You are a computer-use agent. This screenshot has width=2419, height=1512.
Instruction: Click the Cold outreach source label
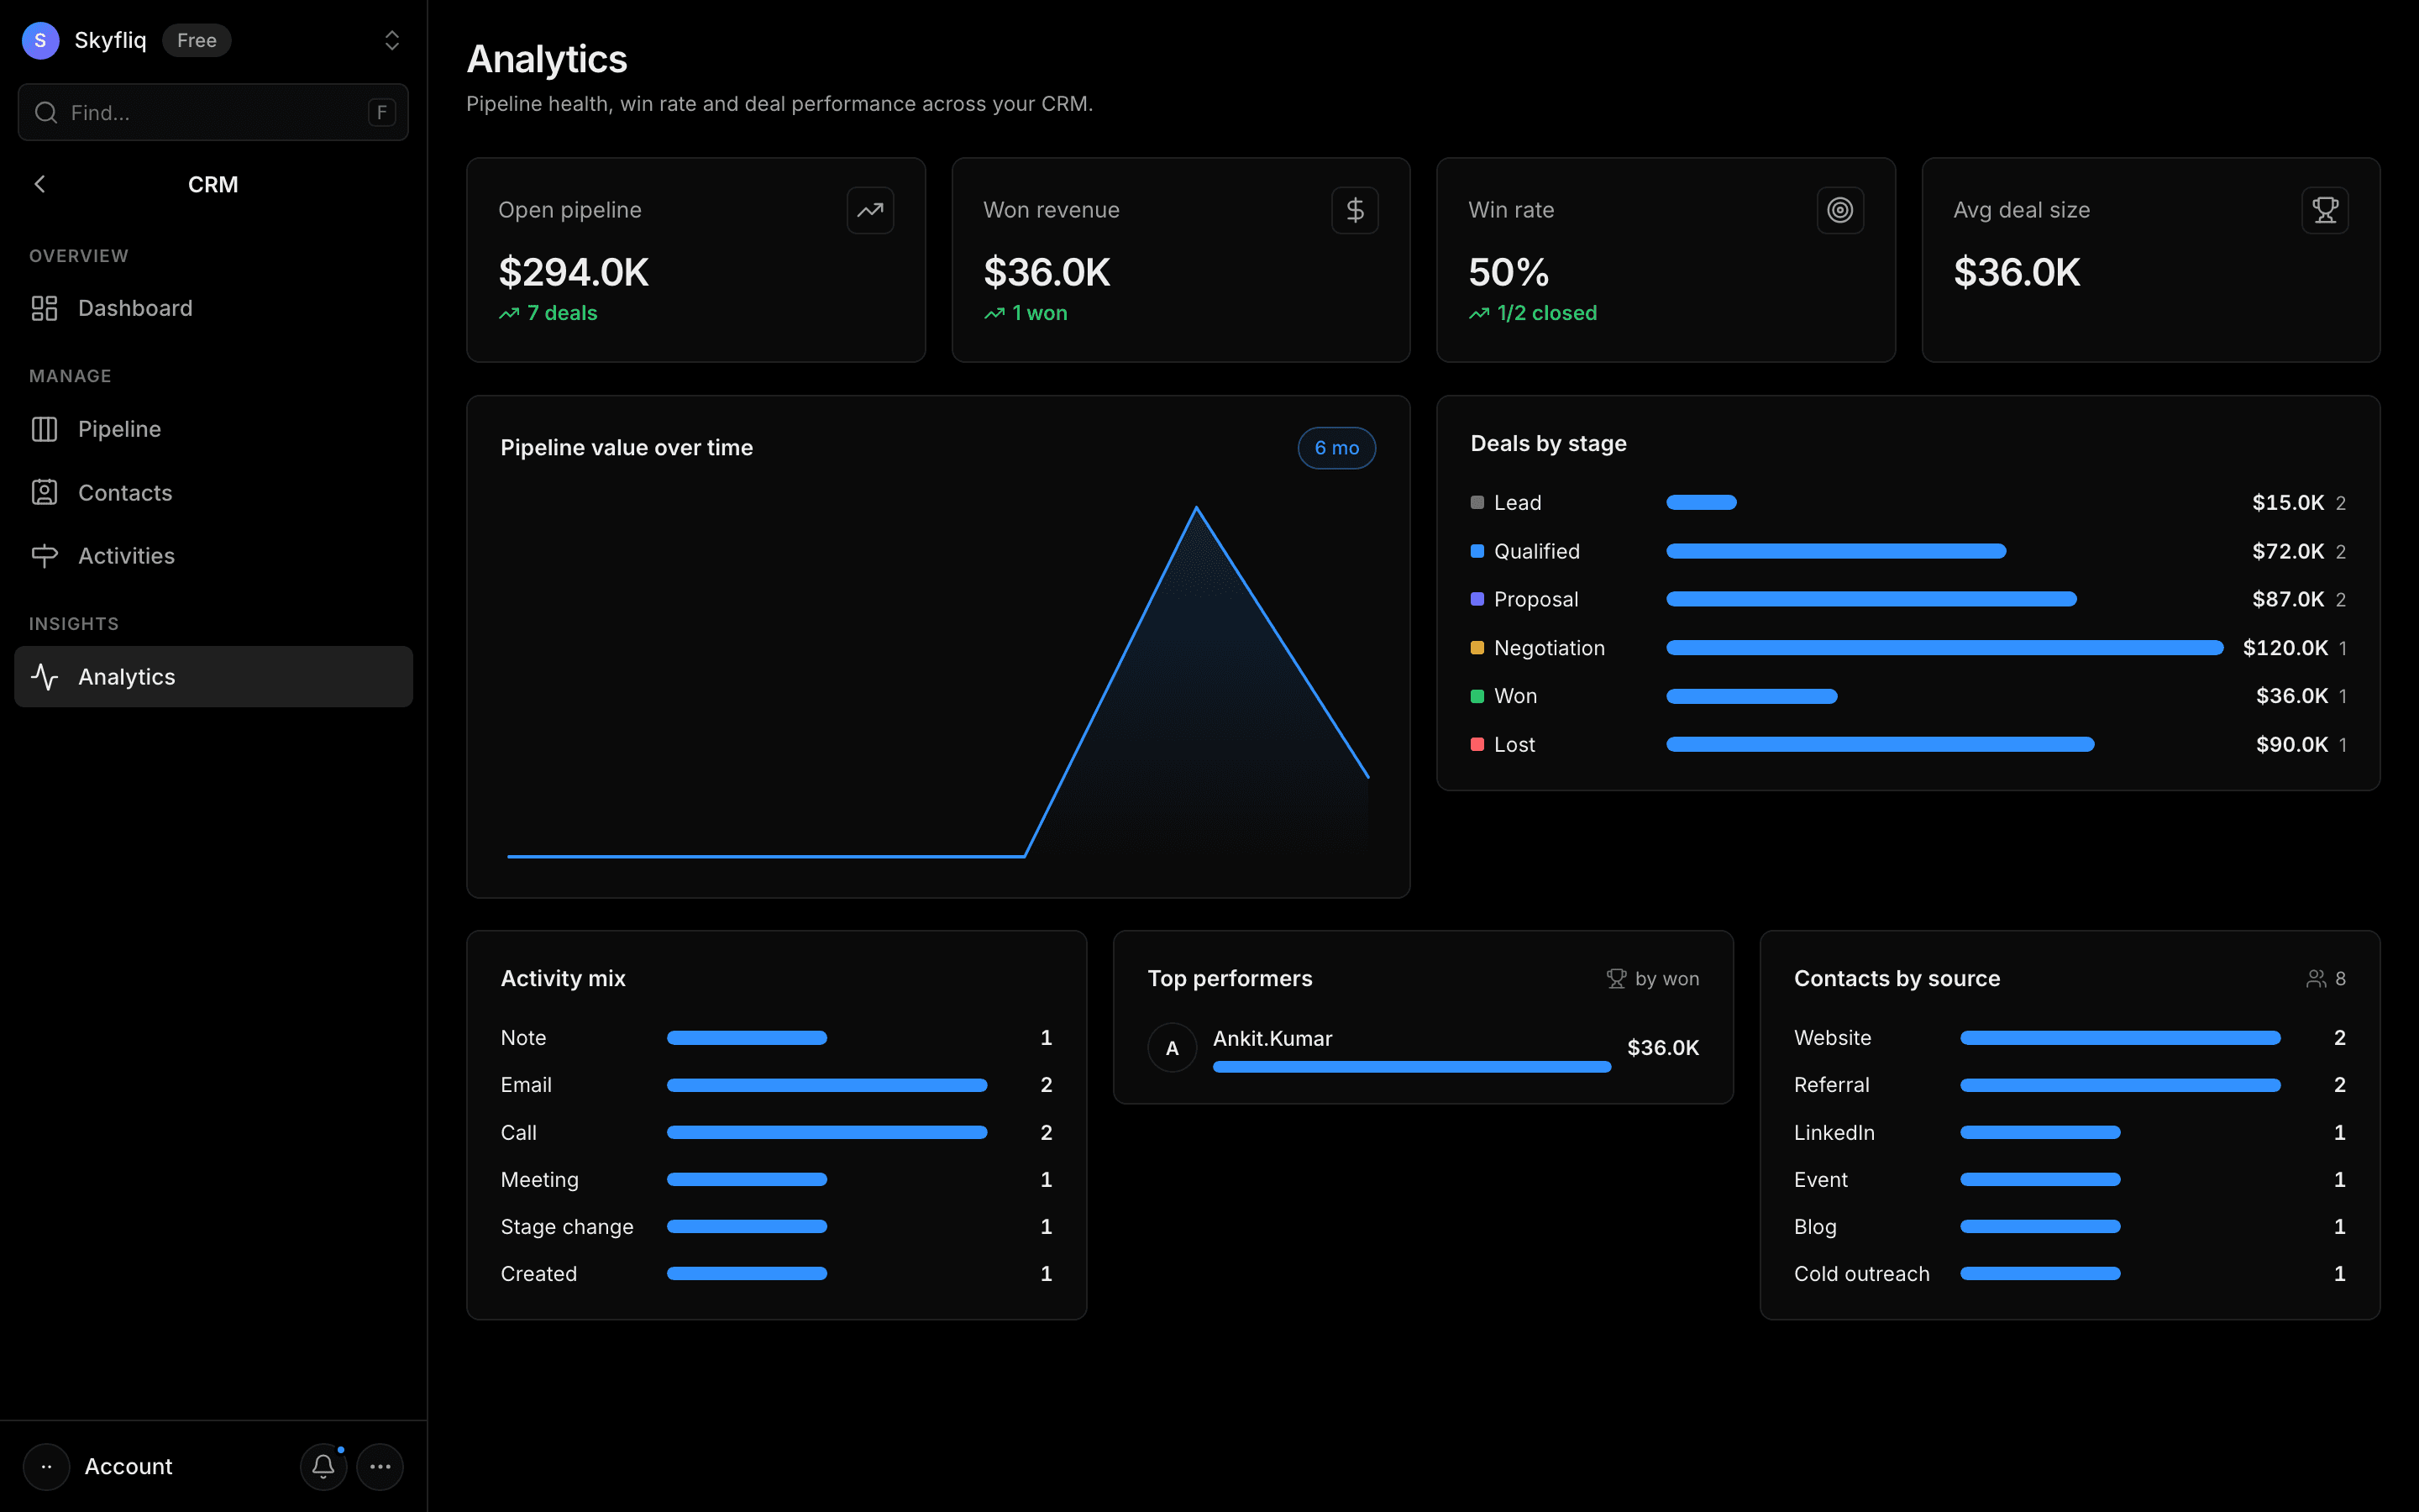[1861, 1273]
